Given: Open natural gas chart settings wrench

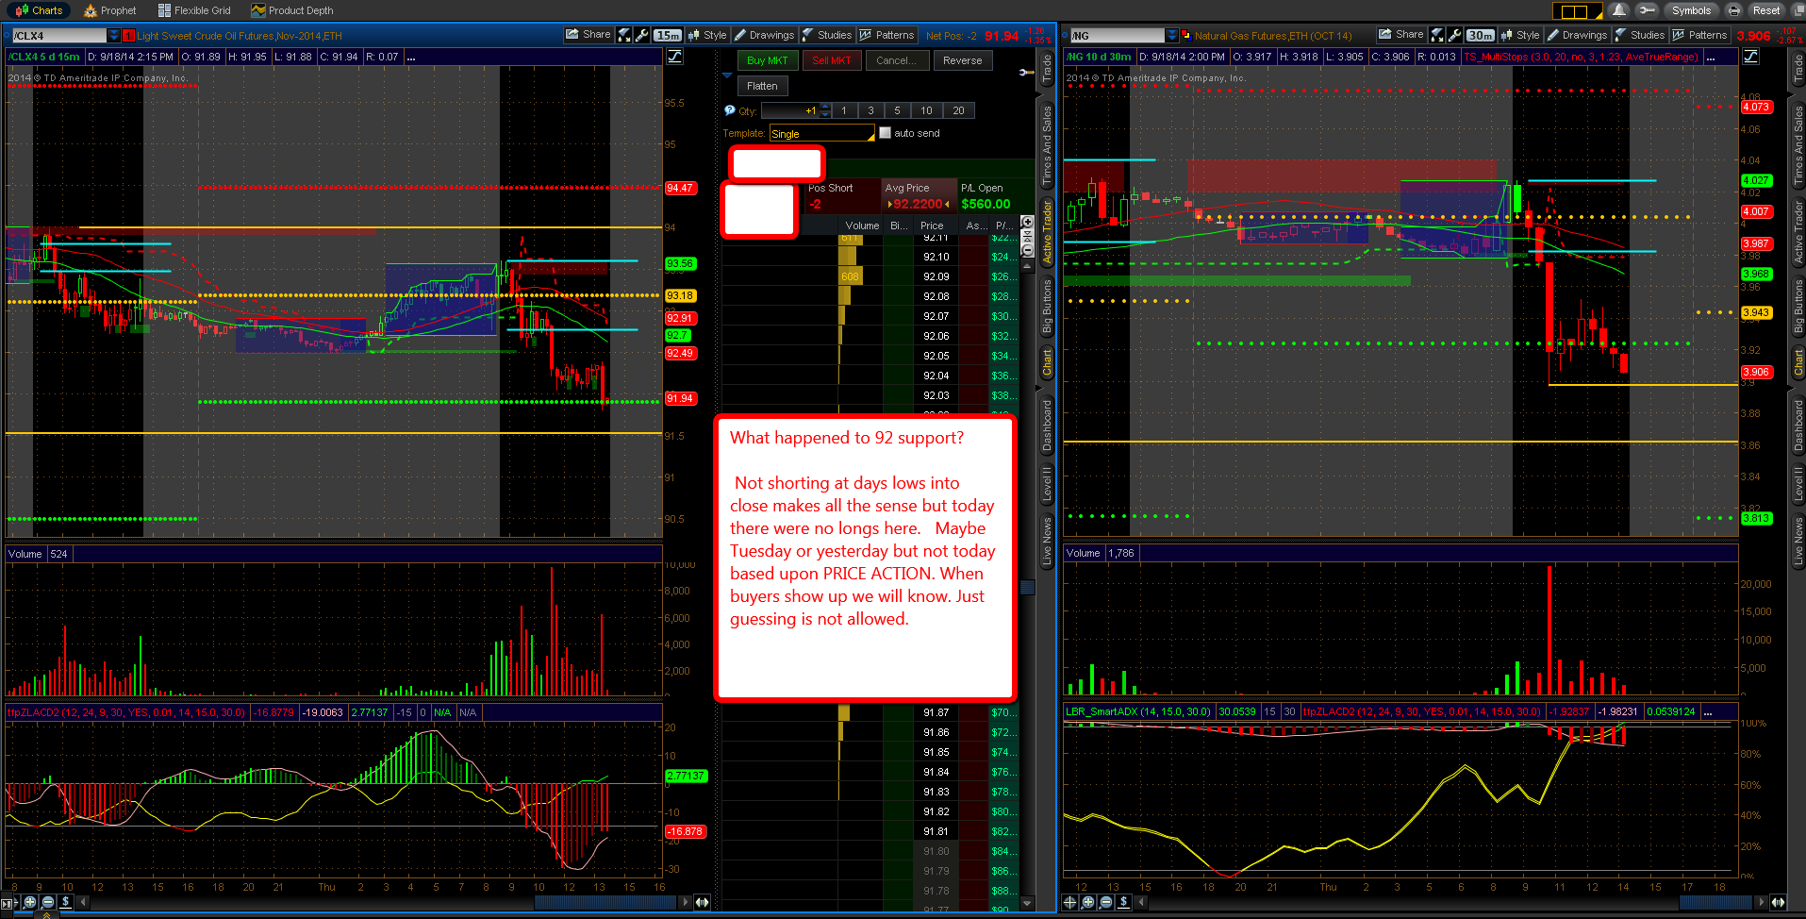Looking at the screenshot, I should (1455, 35).
